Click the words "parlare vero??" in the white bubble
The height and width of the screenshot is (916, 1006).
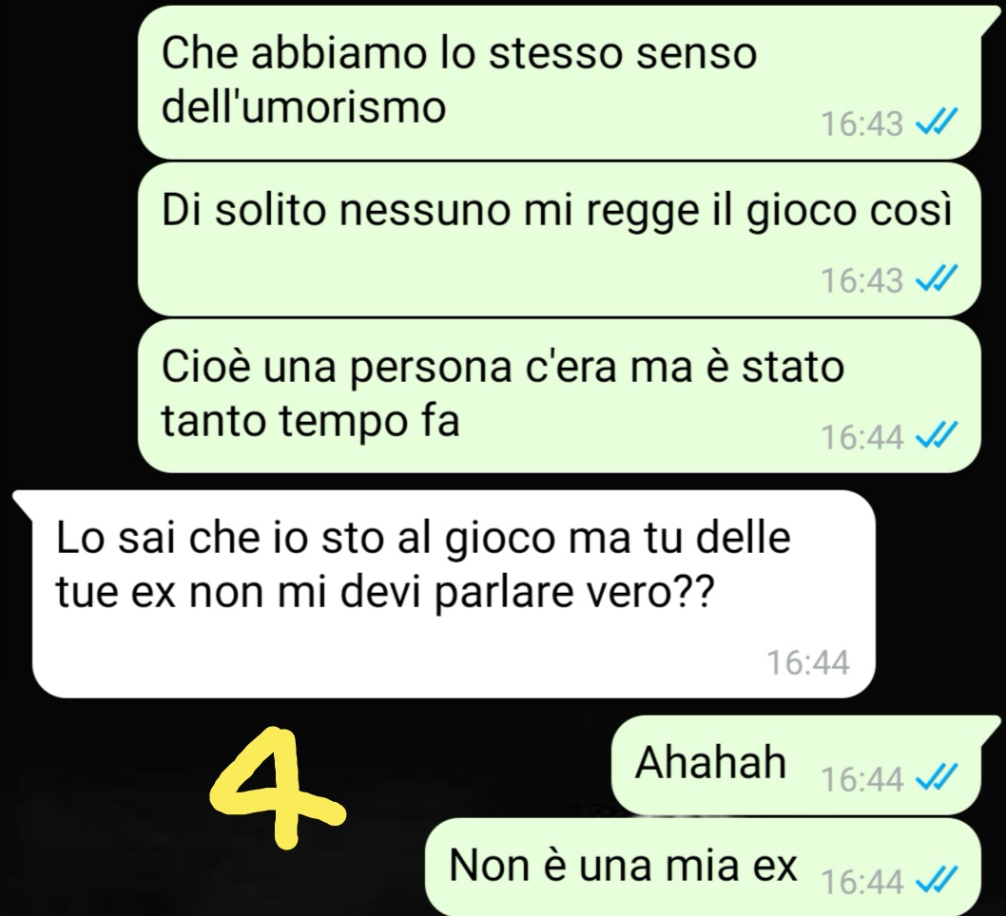[574, 594]
